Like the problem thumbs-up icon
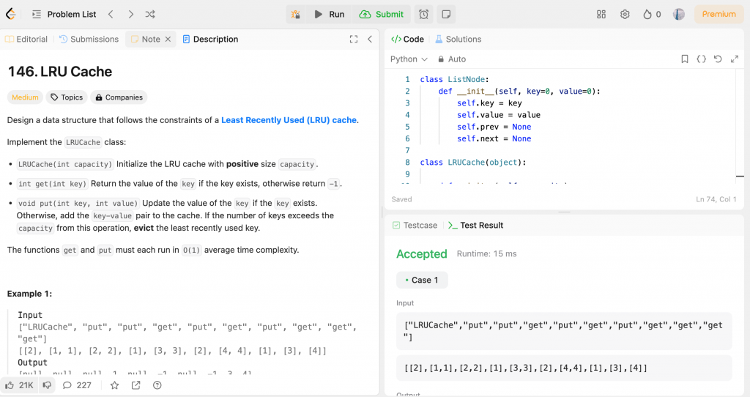Image resolution: width=750 pixels, height=397 pixels. (19, 385)
